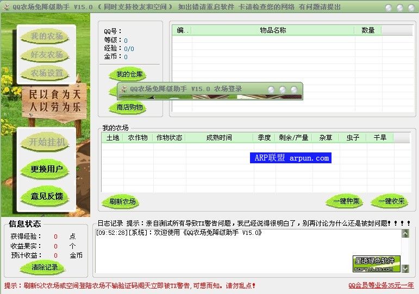Click the 收益果实 value 0
This screenshot has width=419, height=294.
coord(55,246)
